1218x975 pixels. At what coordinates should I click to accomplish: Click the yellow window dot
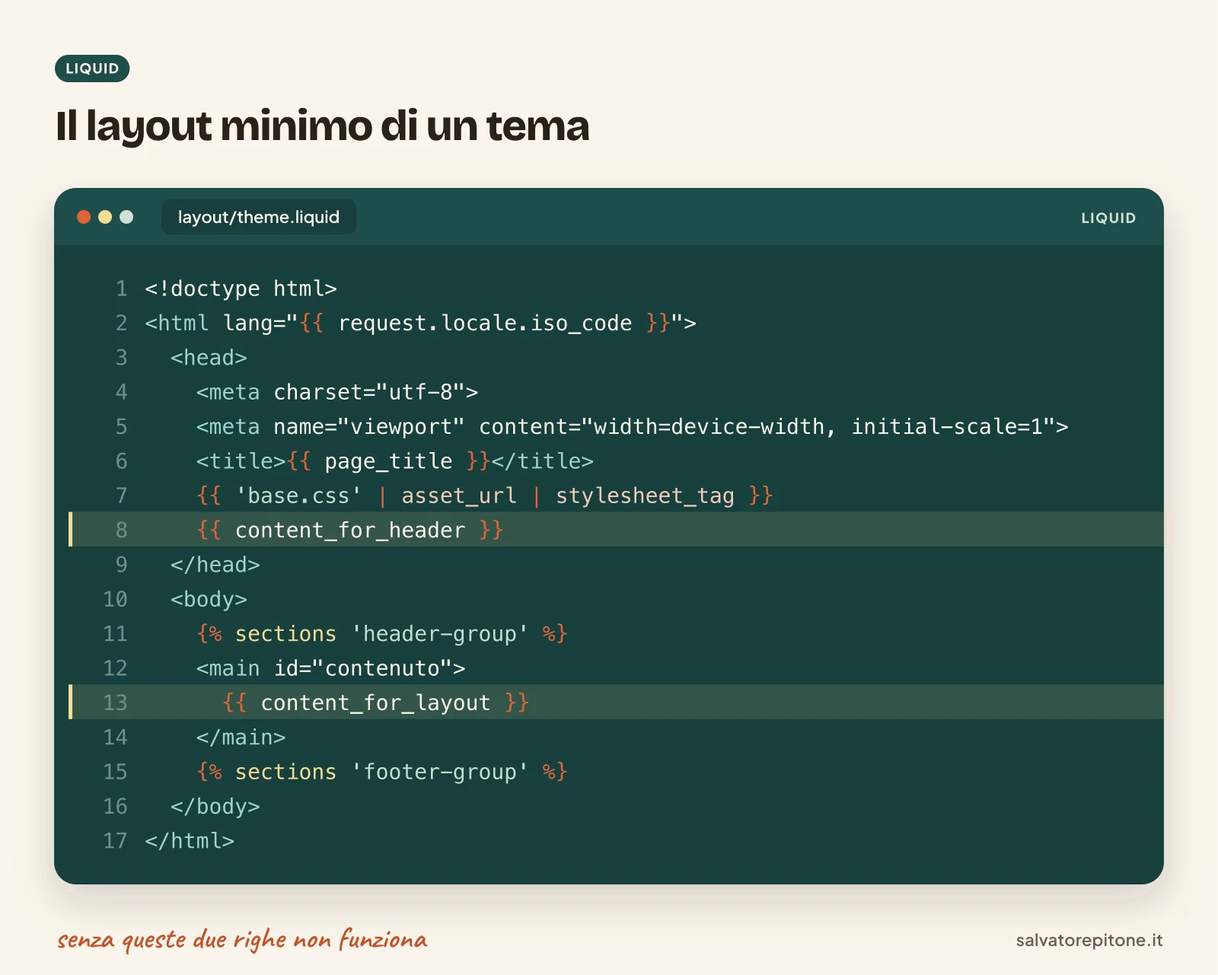coord(105,217)
